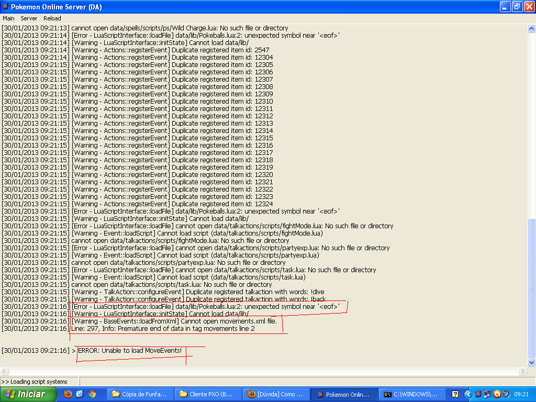This screenshot has height=402, width=536.
Task: Click the log line with item id 12312
Action: pos(138,116)
